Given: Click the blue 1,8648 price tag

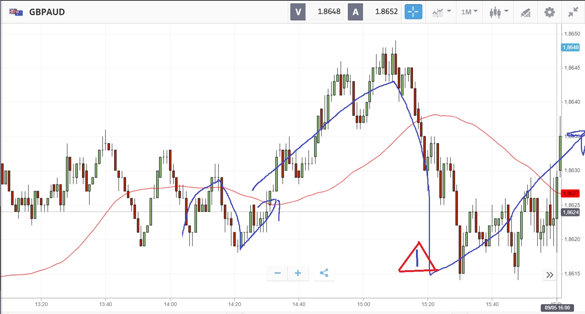Looking at the screenshot, I should 571,47.
